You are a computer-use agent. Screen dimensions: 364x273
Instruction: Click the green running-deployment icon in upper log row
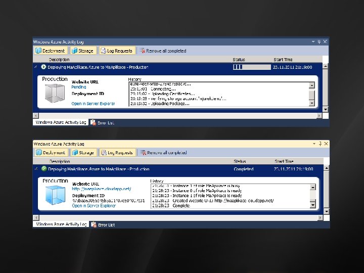(43, 67)
